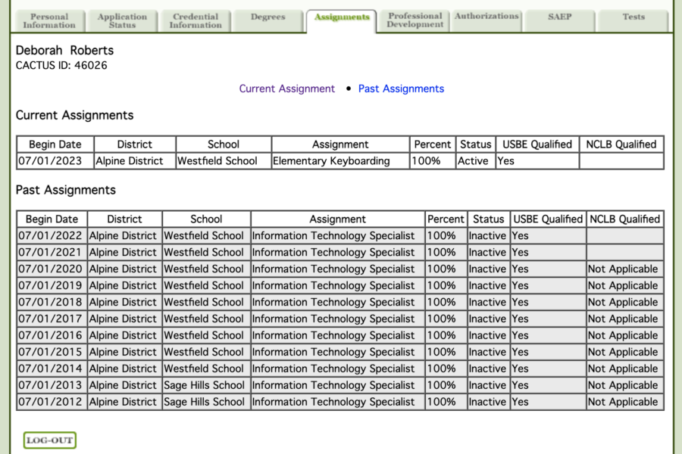
Task: Click the CACTUS ID: 46026 text
Action: click(x=61, y=66)
